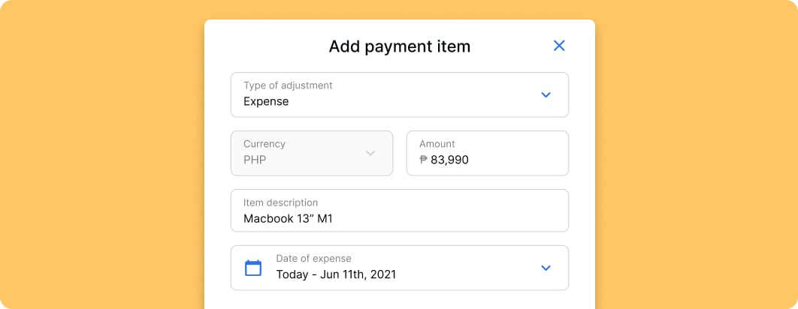Click the calendar icon for expense date

tap(254, 268)
